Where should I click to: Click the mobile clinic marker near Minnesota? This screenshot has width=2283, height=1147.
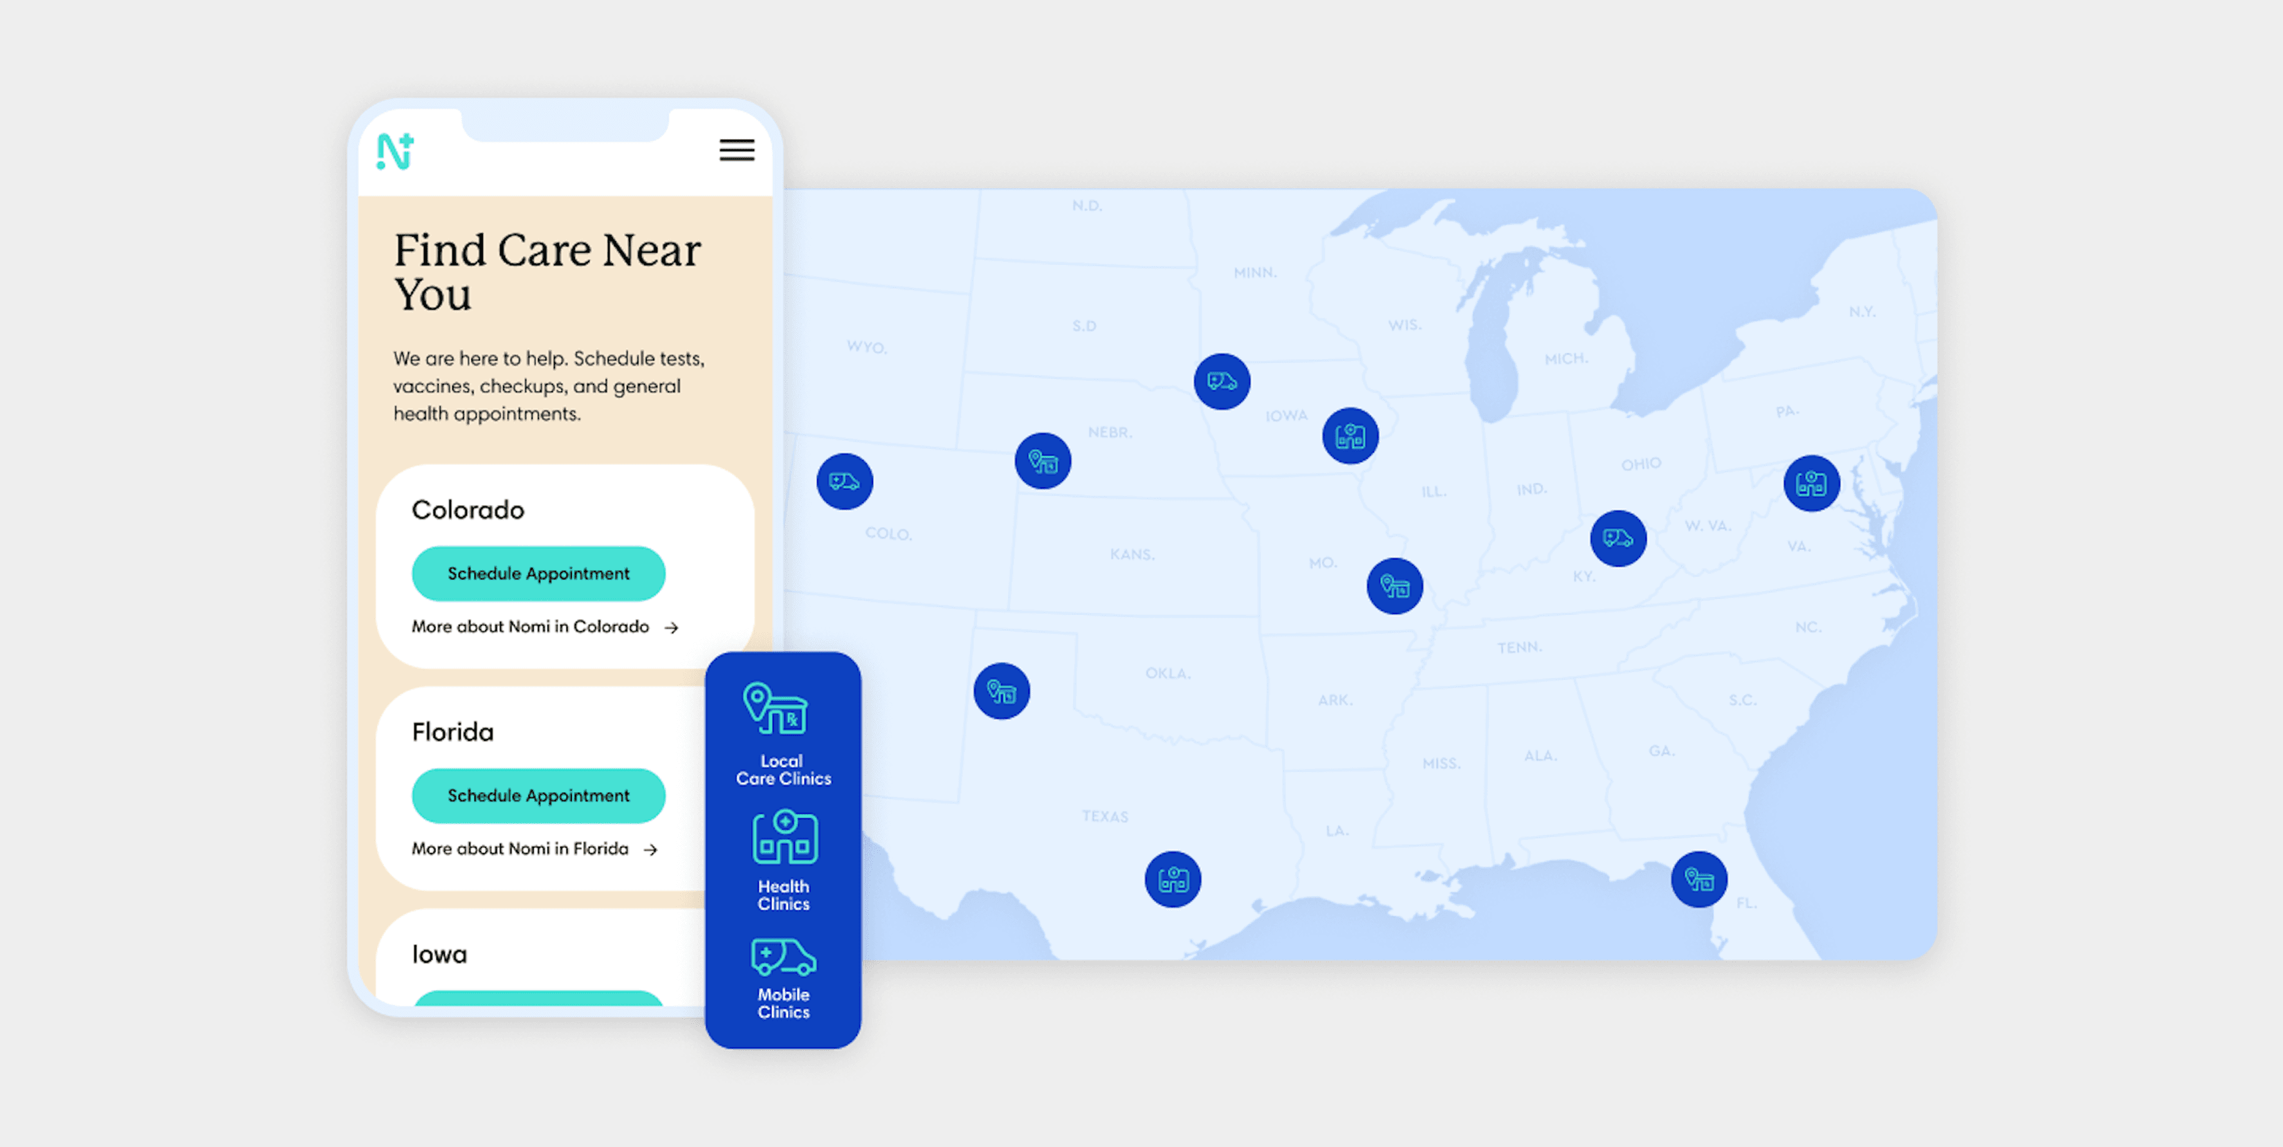(x=1221, y=382)
